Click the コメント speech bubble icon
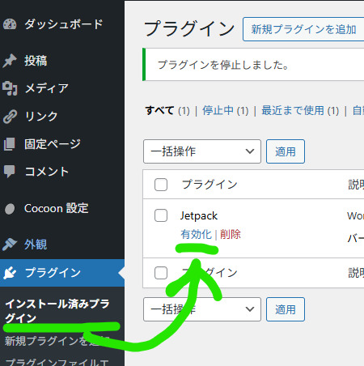Viewport: 364px width, 366px height. point(10,172)
